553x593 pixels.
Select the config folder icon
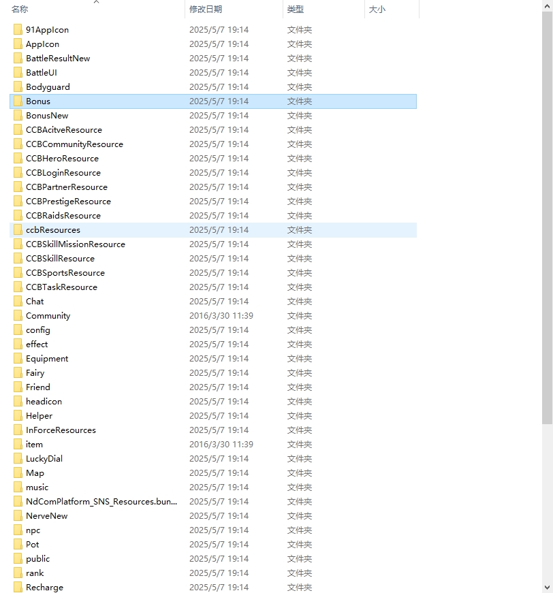pos(18,330)
